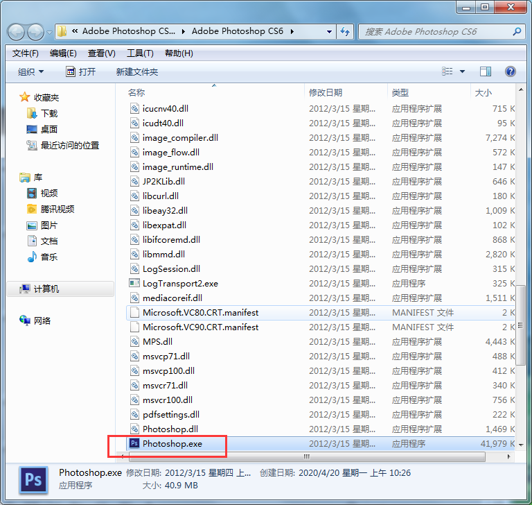
Task: Click the magnifier search icon
Action: tap(517, 32)
